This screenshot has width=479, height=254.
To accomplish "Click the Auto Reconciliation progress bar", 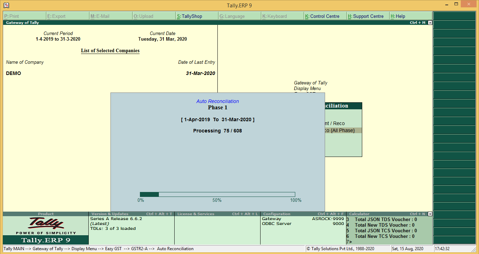I will pyautogui.click(x=217, y=194).
